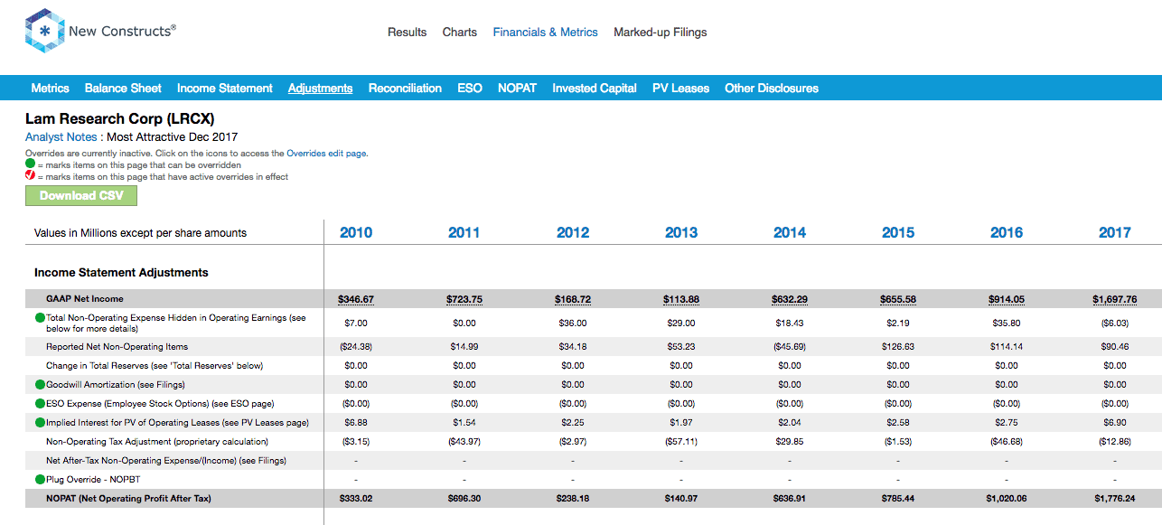Click the 2012 column header
The height and width of the screenshot is (525, 1162).
tap(573, 232)
